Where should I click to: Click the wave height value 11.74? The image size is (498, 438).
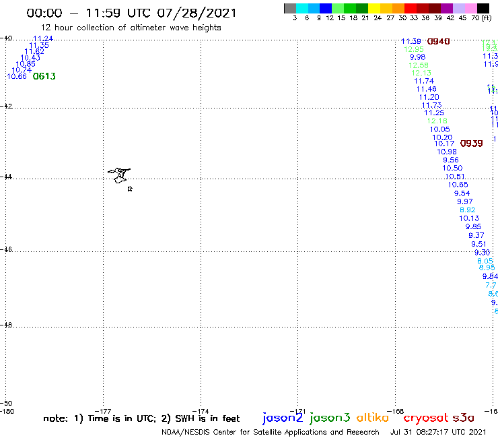(x=424, y=81)
